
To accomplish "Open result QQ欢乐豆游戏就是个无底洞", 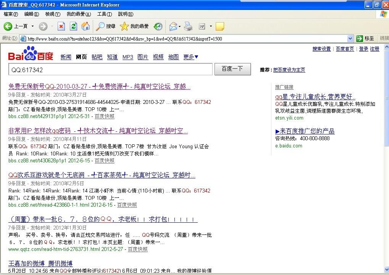I will [x=102, y=175].
